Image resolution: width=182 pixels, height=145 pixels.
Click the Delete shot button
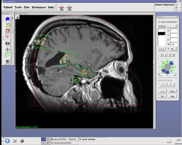pyautogui.click(x=162, y=49)
